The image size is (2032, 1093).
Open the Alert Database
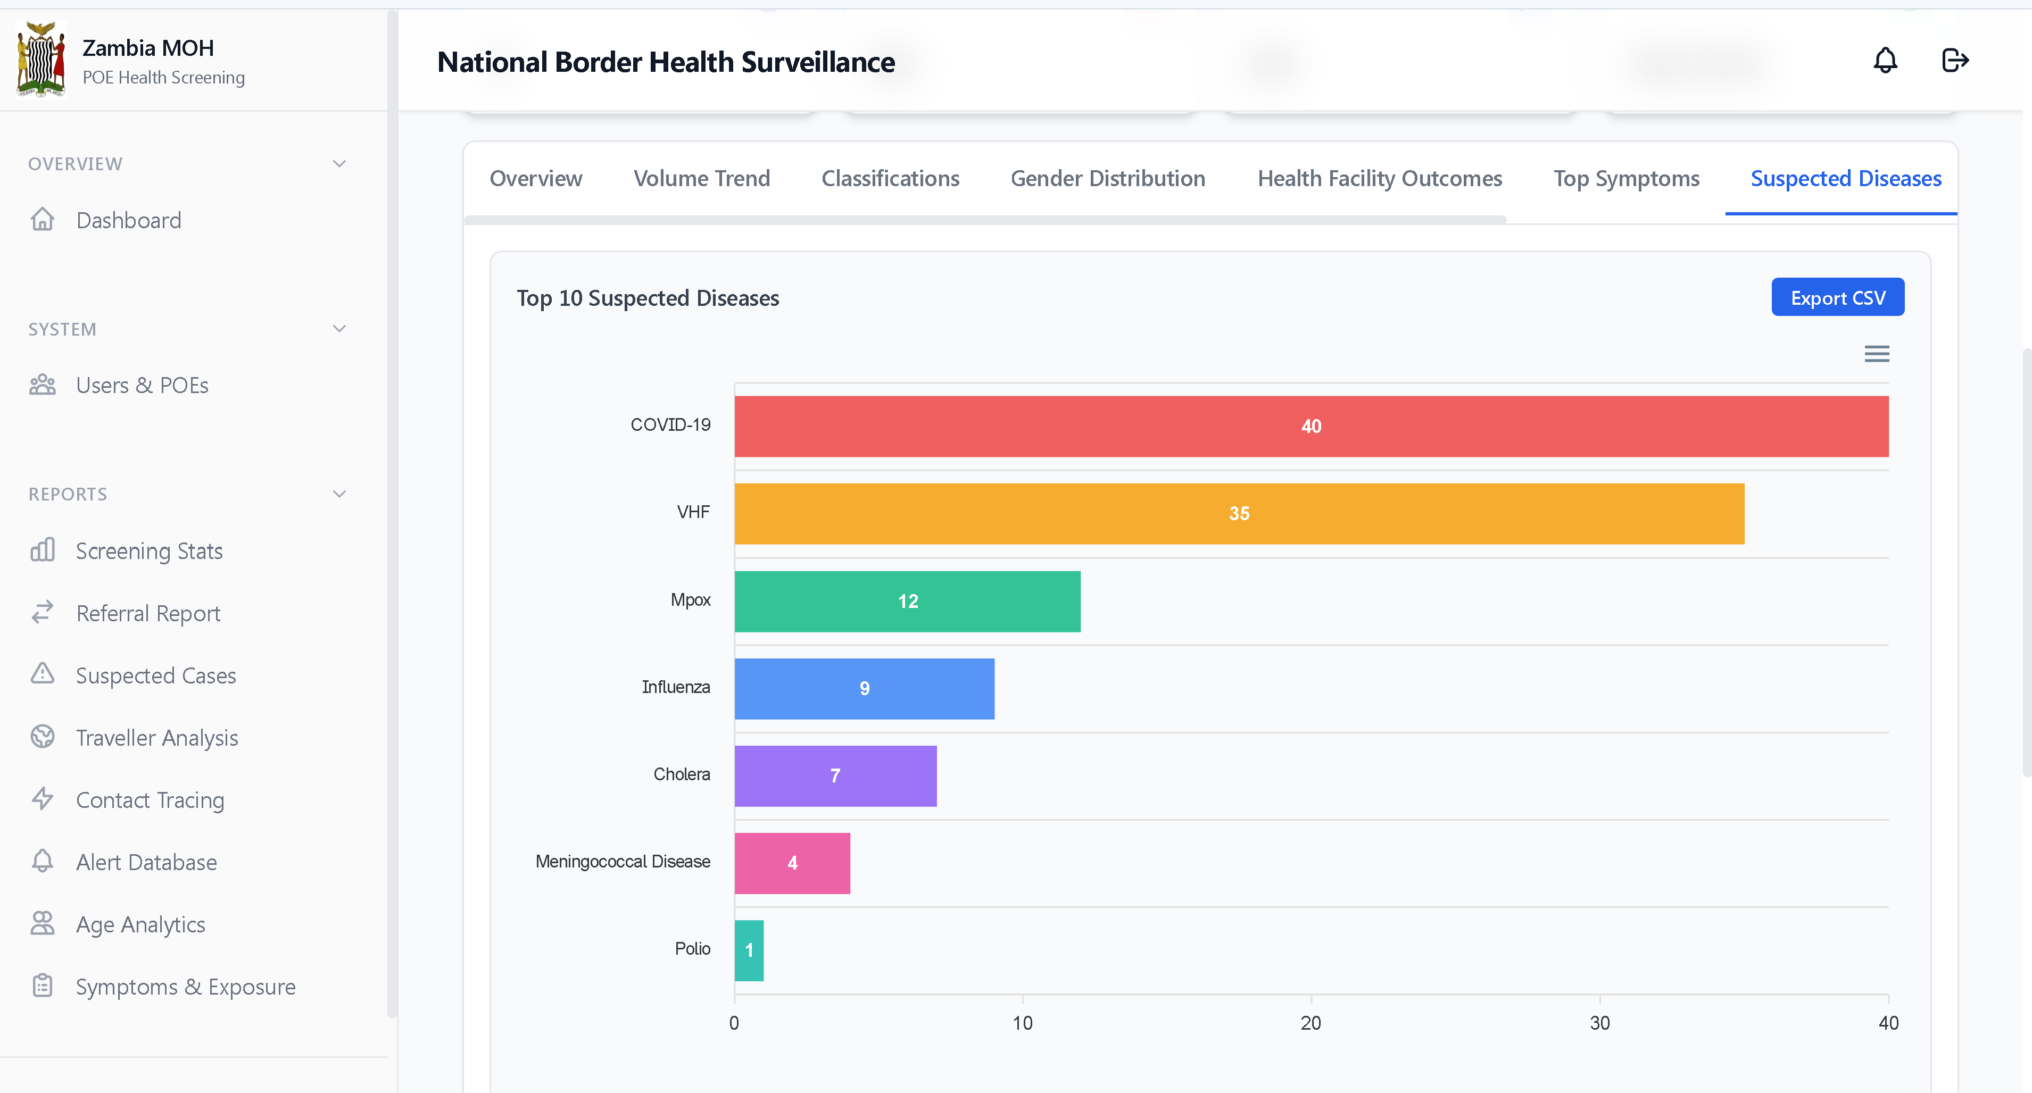coord(146,862)
